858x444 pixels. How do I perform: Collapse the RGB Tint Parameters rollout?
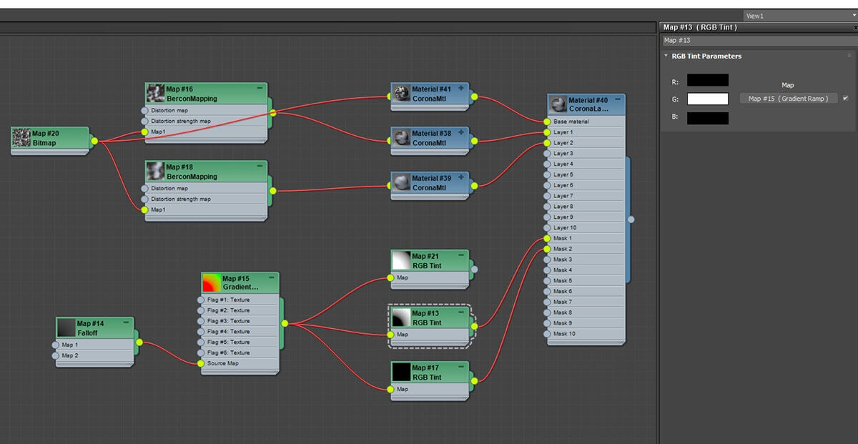[666, 56]
